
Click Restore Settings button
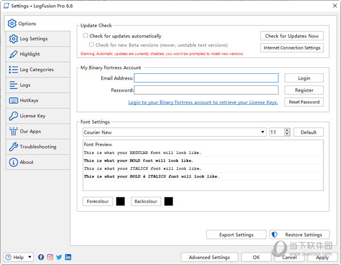[x=300, y=235]
